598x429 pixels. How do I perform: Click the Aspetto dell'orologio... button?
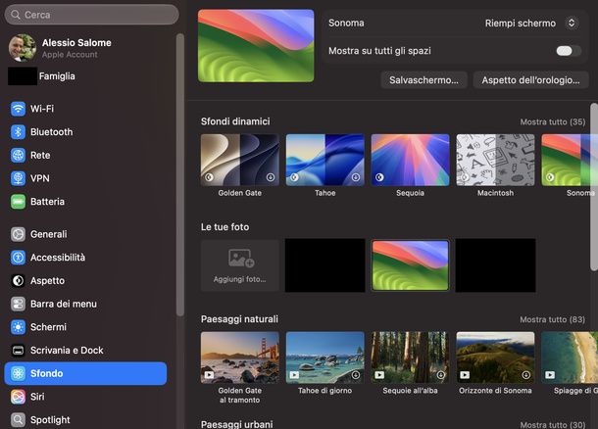(x=530, y=80)
